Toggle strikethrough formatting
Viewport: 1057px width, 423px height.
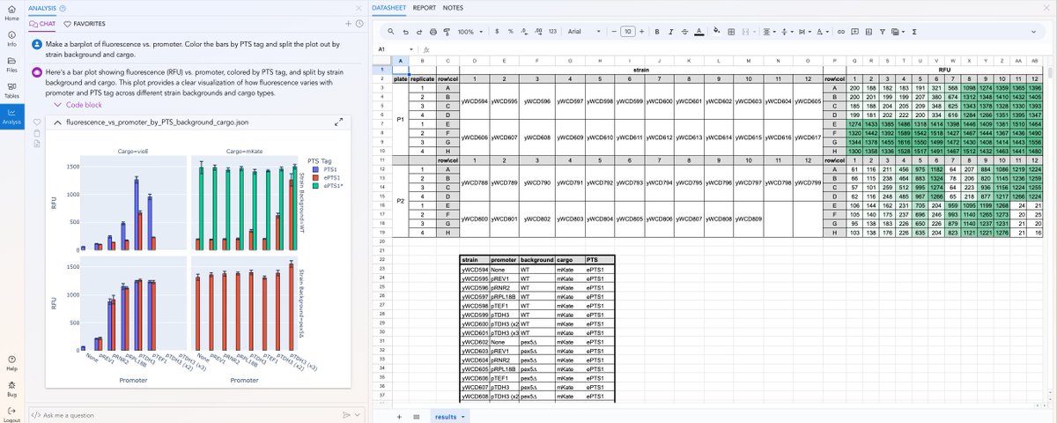click(684, 32)
